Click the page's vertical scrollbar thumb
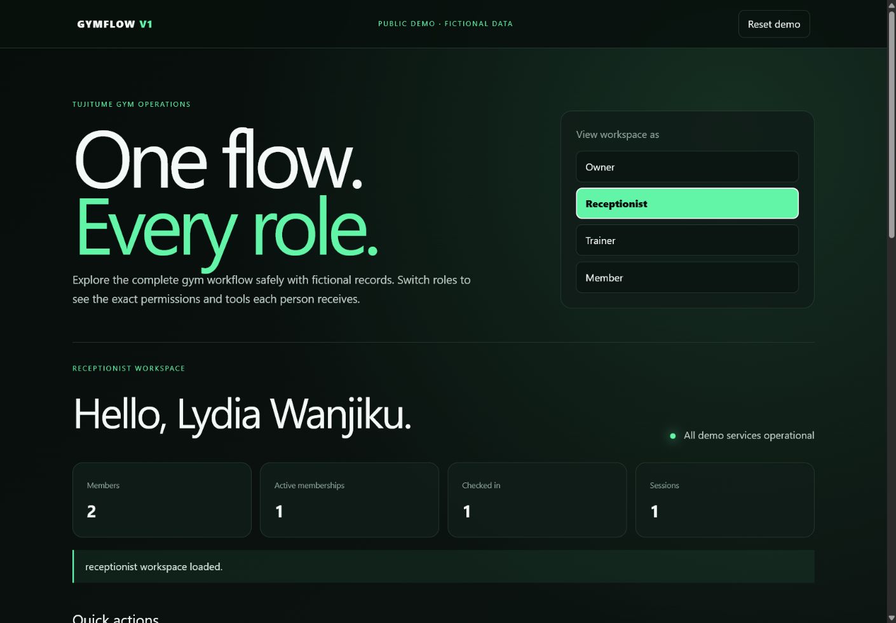The width and height of the screenshot is (896, 623). click(892, 124)
